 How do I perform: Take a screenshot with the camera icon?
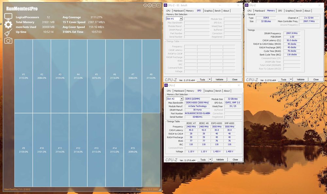tap(8, 40)
